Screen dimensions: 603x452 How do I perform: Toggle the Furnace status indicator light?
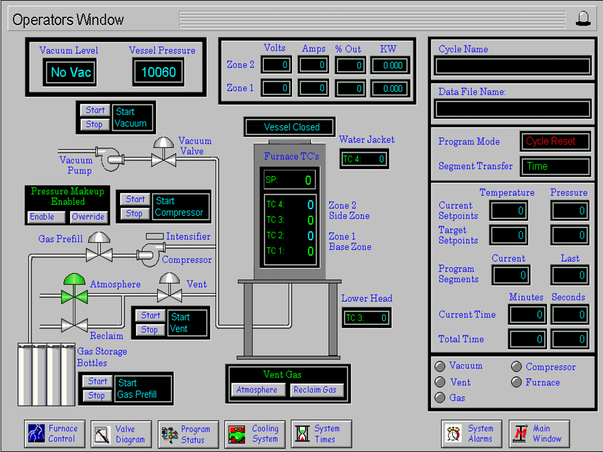[x=517, y=382]
